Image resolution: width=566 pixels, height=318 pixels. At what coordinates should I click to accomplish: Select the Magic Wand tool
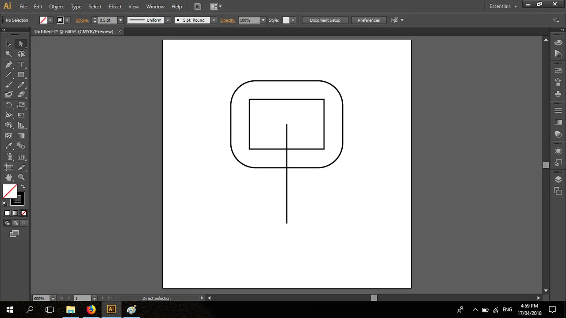pos(8,54)
